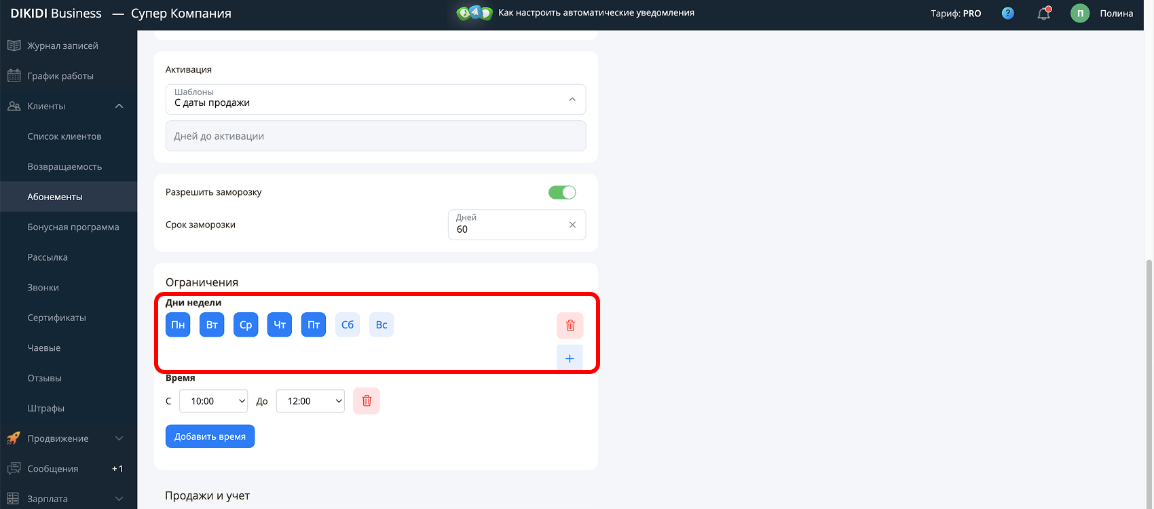Toggle Tuesday (Вт) day button

pyautogui.click(x=212, y=324)
